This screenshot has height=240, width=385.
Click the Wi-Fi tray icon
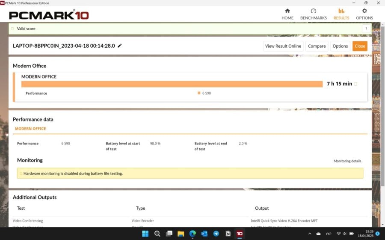coord(339,234)
